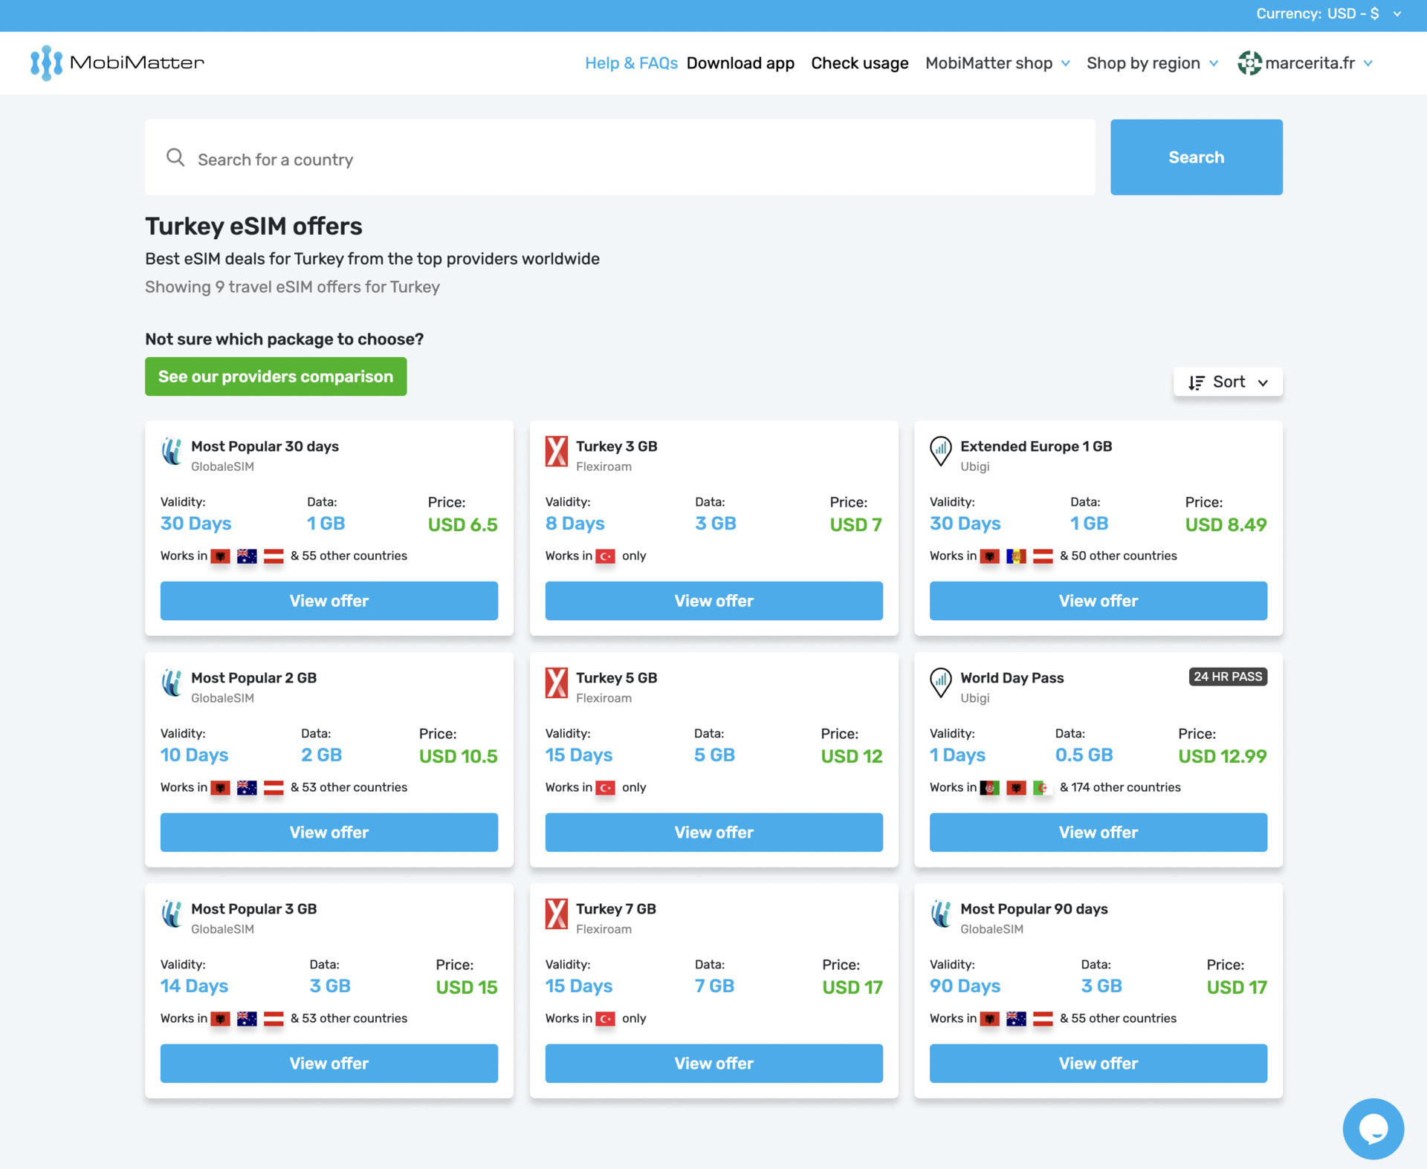The image size is (1427, 1169).
Task: Click the 24 HR PASS badge
Action: point(1228,677)
